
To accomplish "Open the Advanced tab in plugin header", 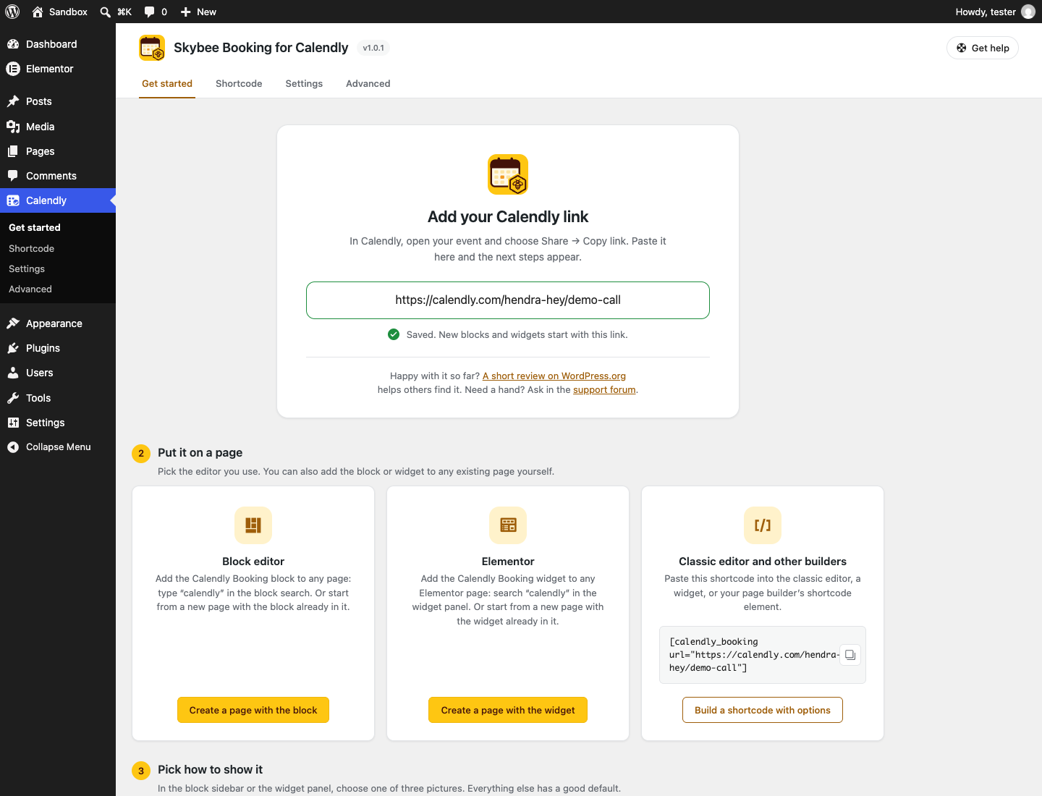I will 368,84.
